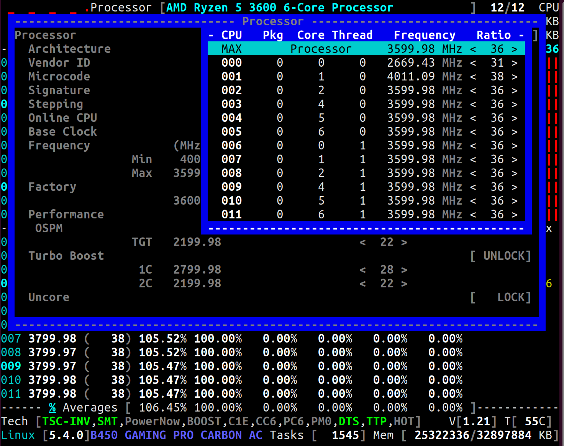Click temperature reading 55C

(x=535, y=421)
